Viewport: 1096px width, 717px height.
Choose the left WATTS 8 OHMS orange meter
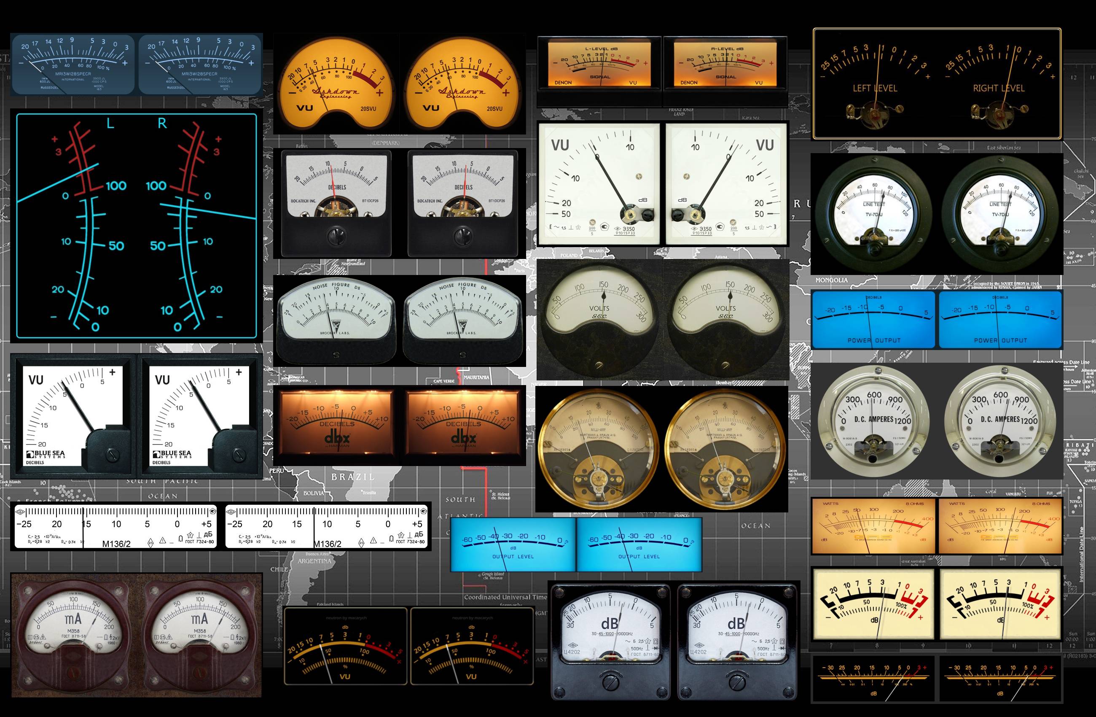pos(873,526)
